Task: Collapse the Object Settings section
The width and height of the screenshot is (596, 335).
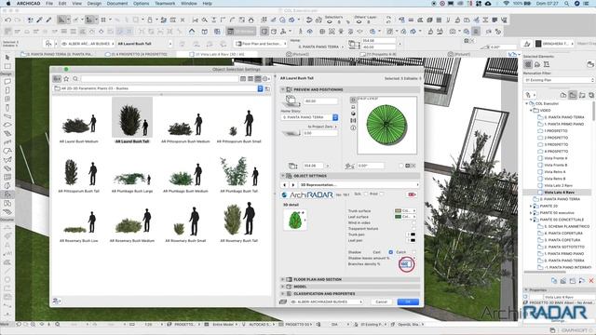Action: (x=283, y=176)
